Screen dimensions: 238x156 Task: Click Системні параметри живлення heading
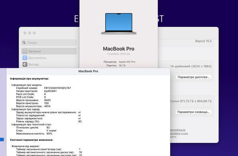click(31, 140)
